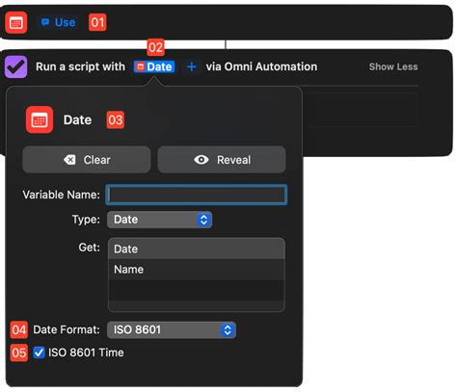Uncheck the ISO 8601 Time checkbox
Image resolution: width=457 pixels, height=392 pixels.
coord(39,353)
